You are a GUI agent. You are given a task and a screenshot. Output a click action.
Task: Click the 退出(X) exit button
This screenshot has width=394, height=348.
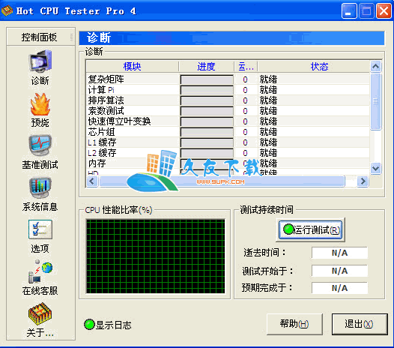tap(360, 324)
